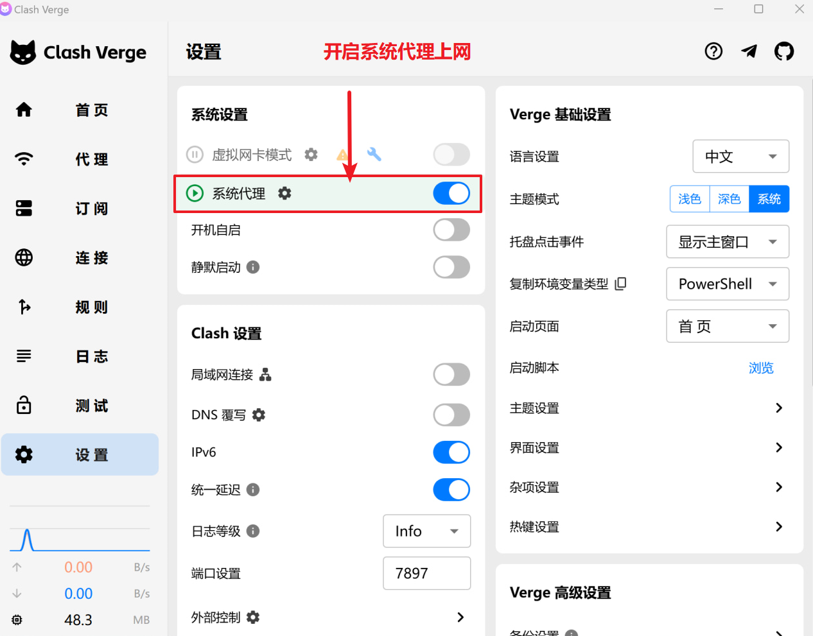Viewport: 813px width, 636px height.
Task: Open DNS 覆写 gear settings
Action: pos(259,415)
